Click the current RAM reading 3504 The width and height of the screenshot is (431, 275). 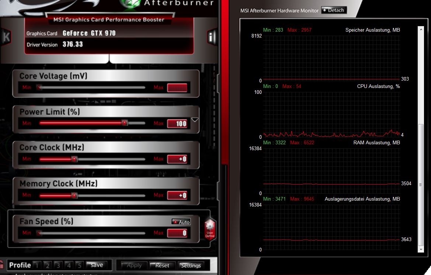pyautogui.click(x=406, y=183)
